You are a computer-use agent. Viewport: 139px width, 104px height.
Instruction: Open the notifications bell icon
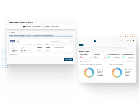[x=128, y=41]
